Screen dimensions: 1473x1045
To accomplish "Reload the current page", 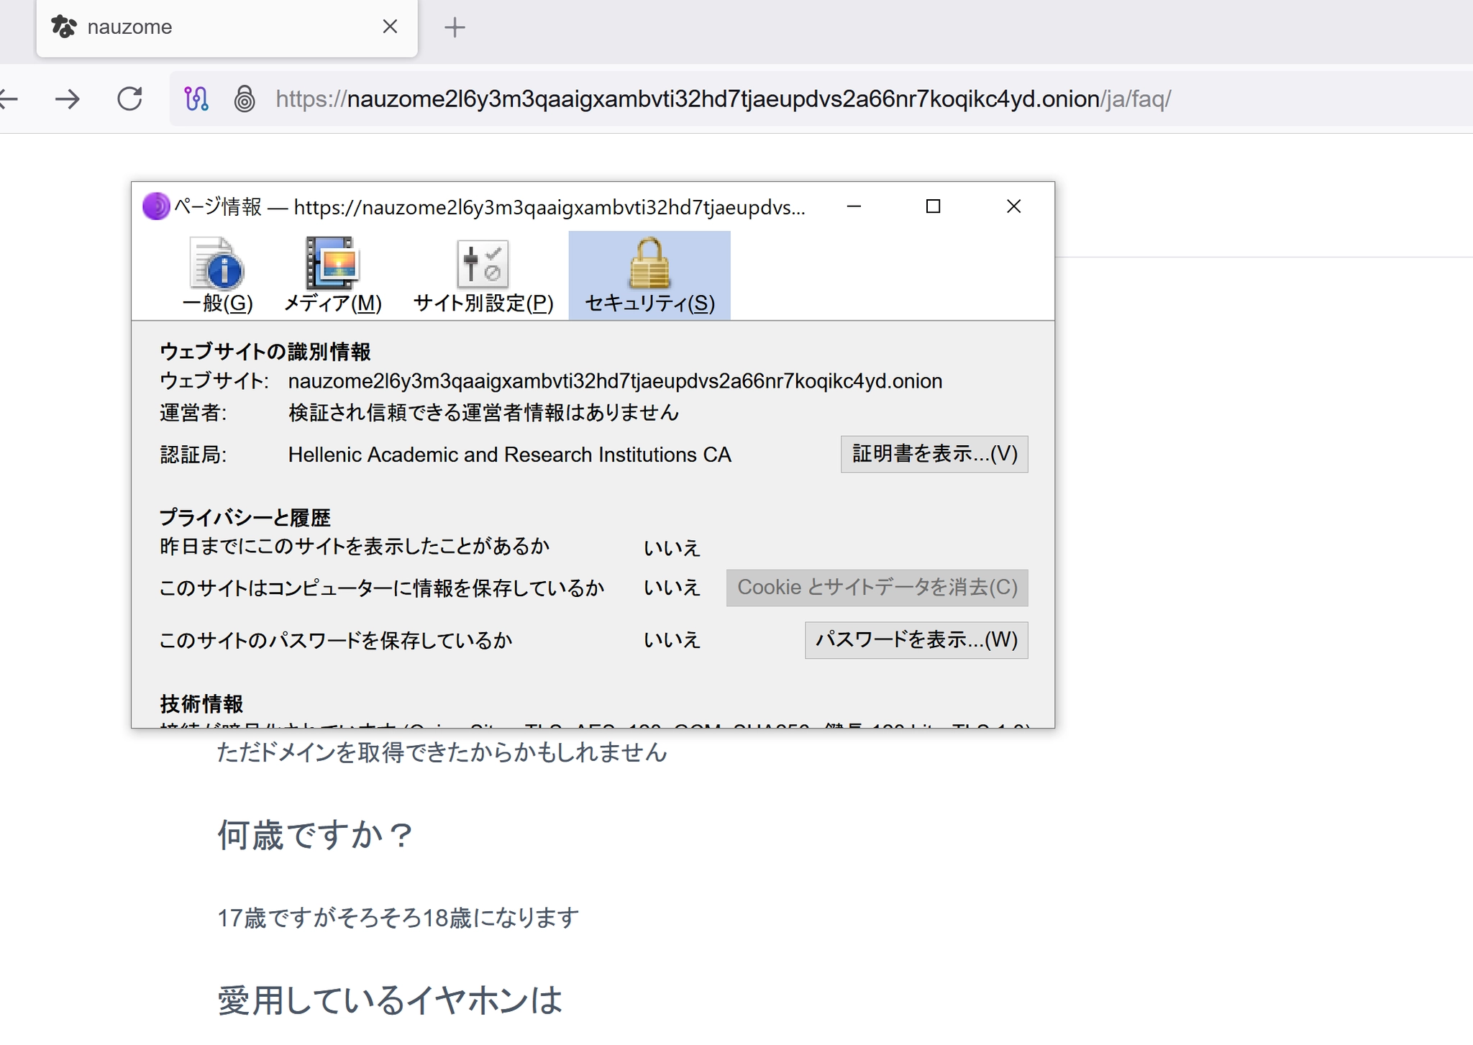I will 129,99.
